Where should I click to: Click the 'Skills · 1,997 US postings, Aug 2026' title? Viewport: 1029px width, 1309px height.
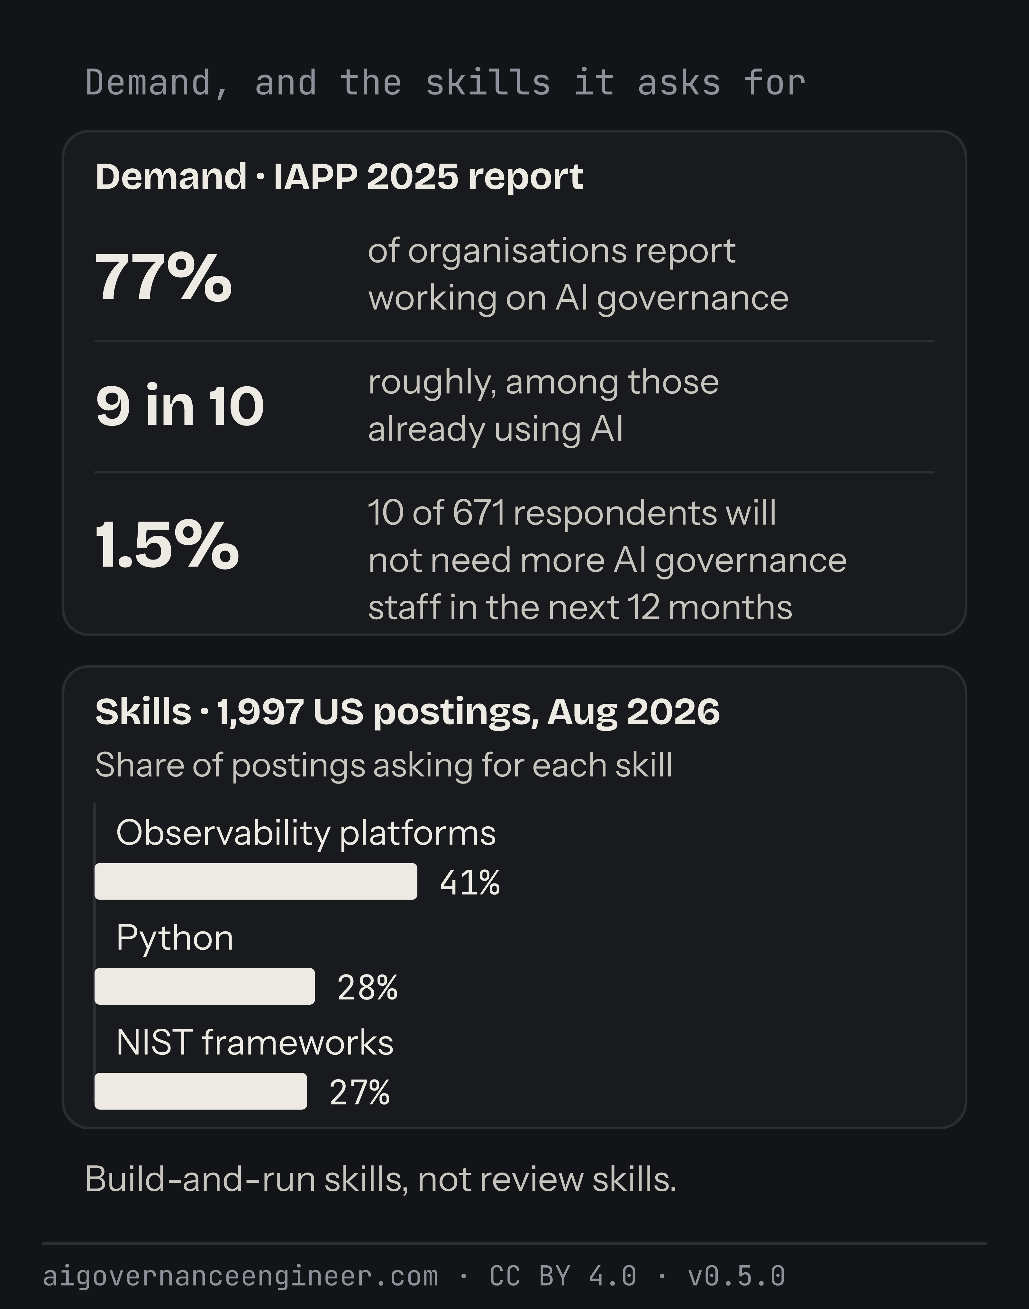click(407, 712)
